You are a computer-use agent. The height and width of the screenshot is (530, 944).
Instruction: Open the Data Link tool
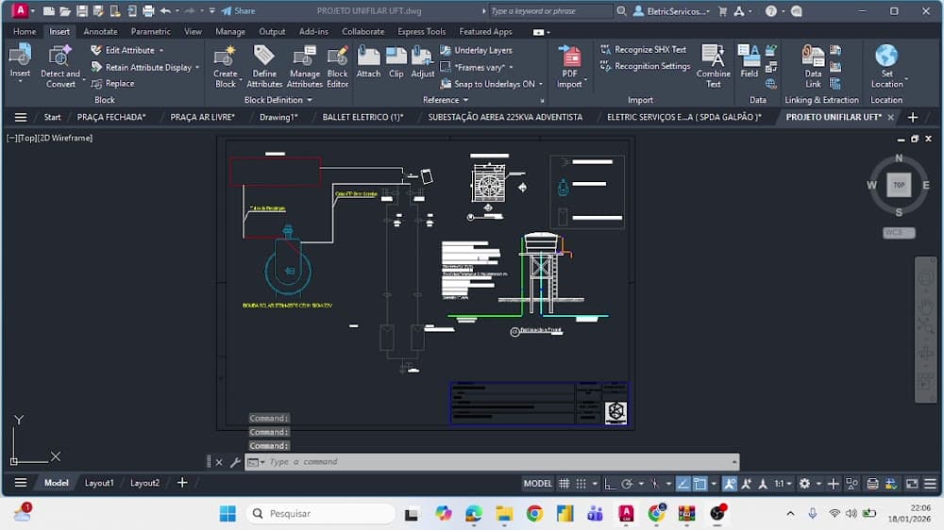tap(813, 67)
